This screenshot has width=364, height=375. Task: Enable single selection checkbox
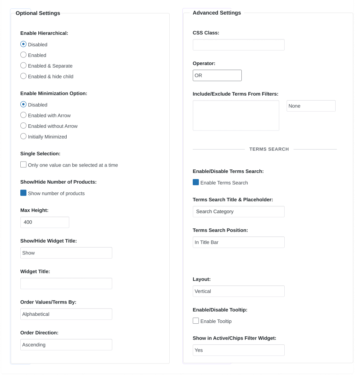pyautogui.click(x=23, y=164)
